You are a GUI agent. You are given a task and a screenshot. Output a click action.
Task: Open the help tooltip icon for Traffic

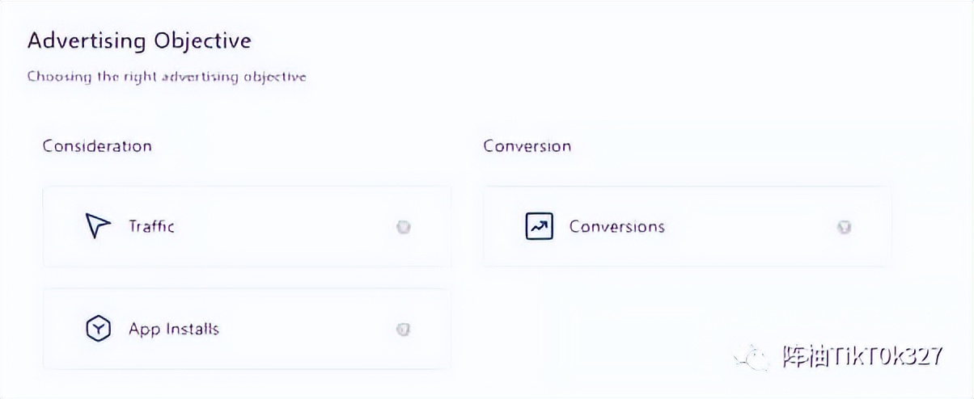pos(404,227)
